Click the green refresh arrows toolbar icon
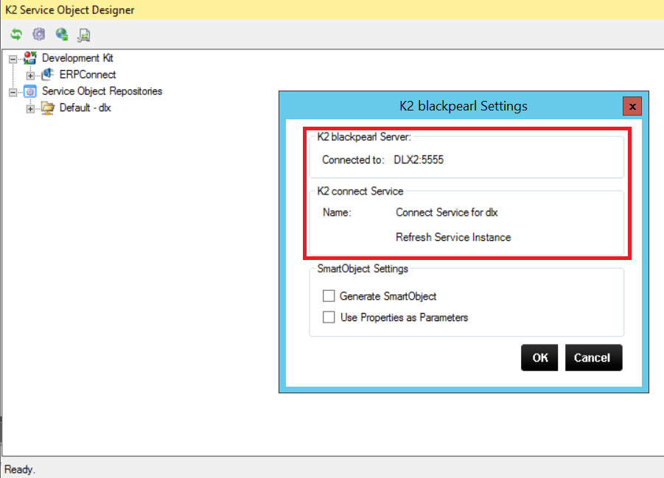 tap(16, 35)
